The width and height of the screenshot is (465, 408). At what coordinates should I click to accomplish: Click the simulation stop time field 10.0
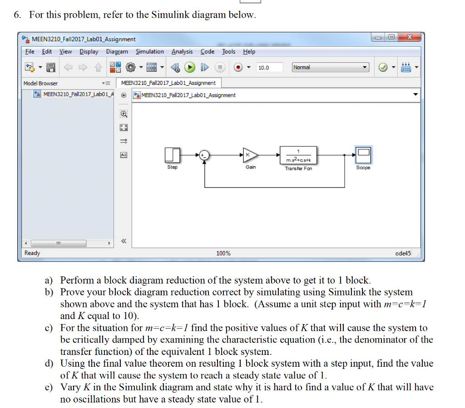coord(270,68)
